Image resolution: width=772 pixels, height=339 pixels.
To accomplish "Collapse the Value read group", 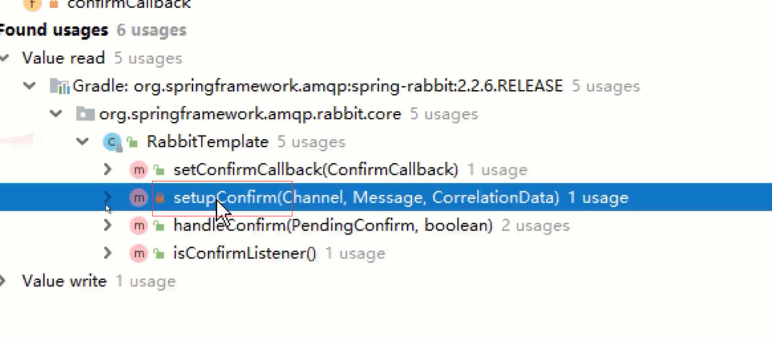I will 5,58.
